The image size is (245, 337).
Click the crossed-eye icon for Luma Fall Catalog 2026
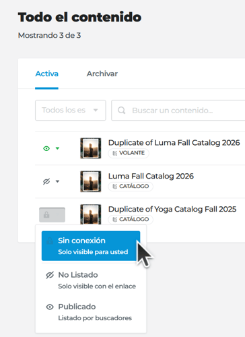46,181
